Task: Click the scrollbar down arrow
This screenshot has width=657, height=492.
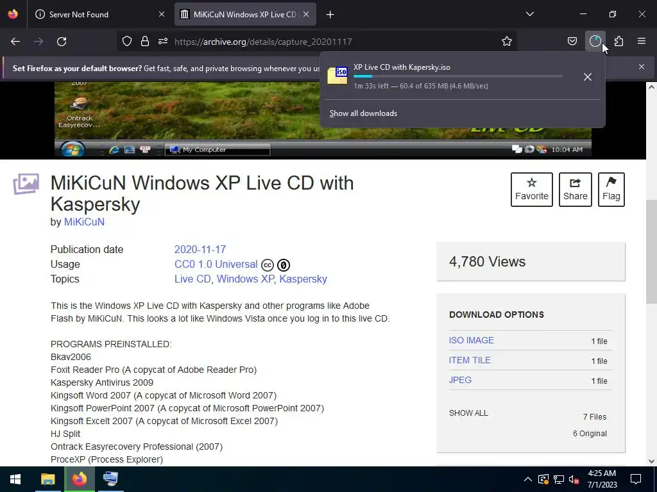Action: point(651,461)
